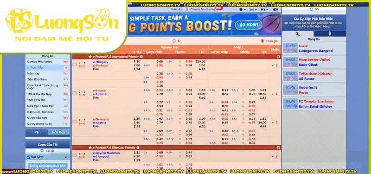The image size is (371, 174).
Task: Click e-Bayern Munchen win odds 3.31
Action: pos(137,153)
